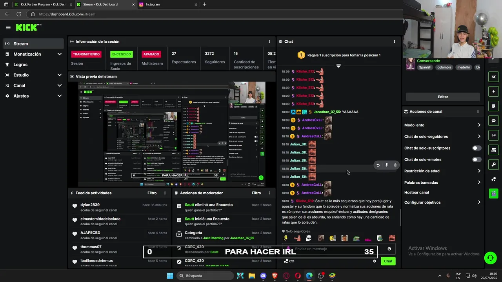The width and height of the screenshot is (502, 282).
Task: Open the chat bubble icon in right rail
Action: click(x=493, y=121)
